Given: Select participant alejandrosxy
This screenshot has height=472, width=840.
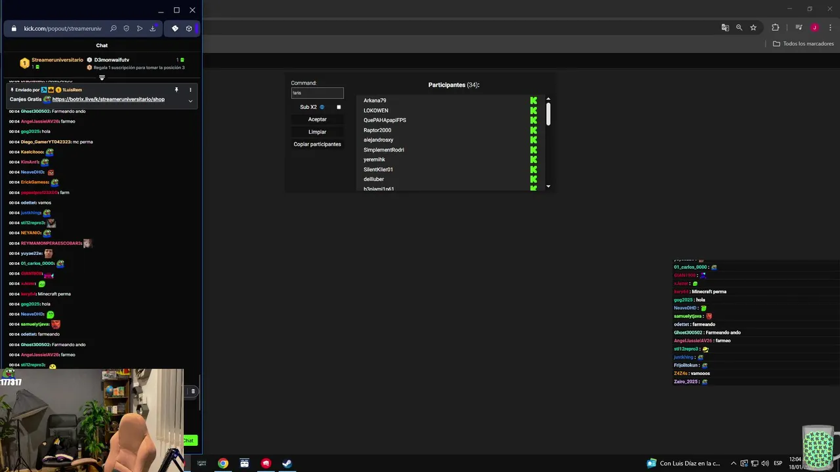Looking at the screenshot, I should (379, 140).
